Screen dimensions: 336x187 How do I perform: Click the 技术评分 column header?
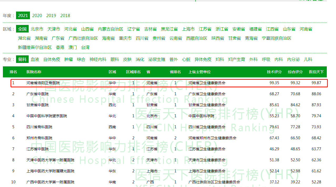[274, 72]
